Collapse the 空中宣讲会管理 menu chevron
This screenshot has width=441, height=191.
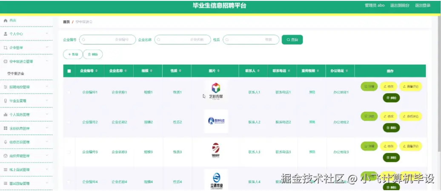point(47,61)
